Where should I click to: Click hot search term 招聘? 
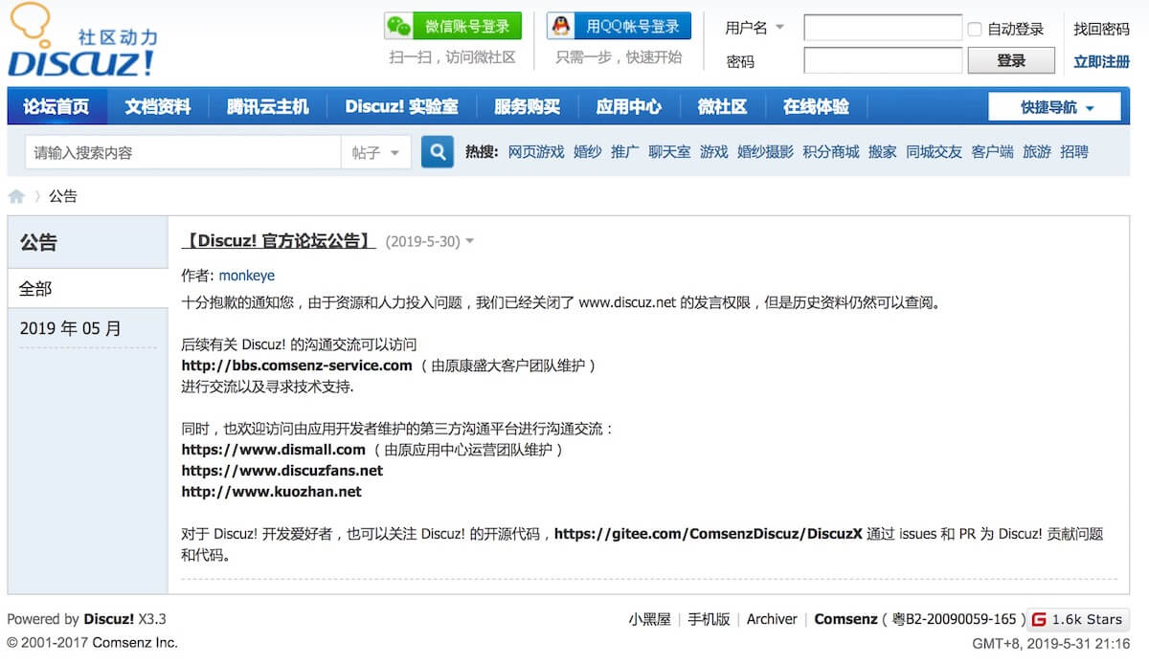(1074, 152)
